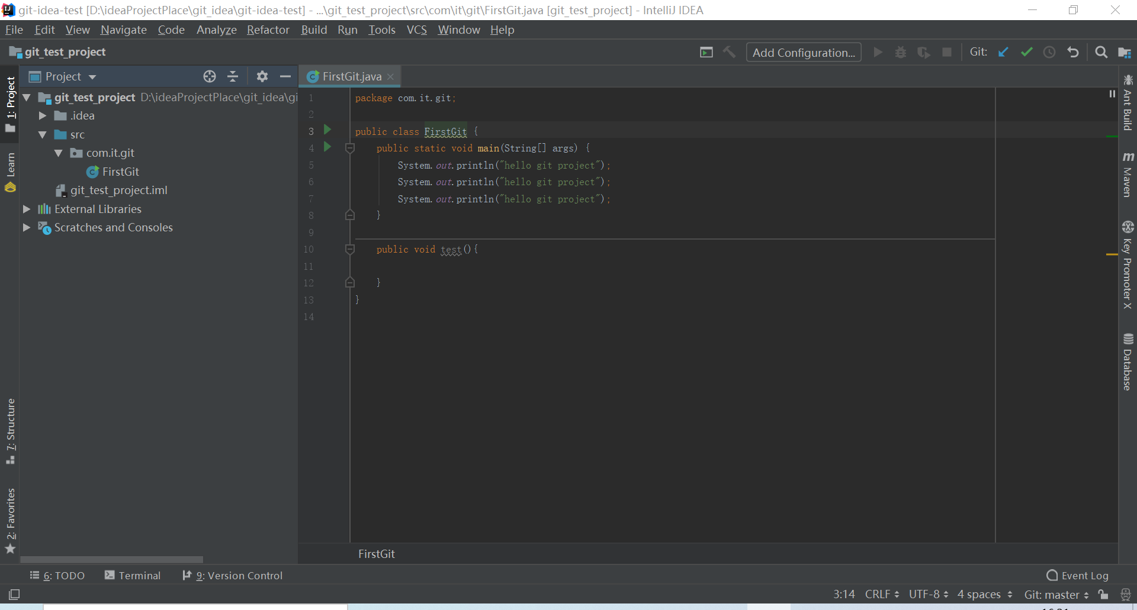Image resolution: width=1137 pixels, height=610 pixels.
Task: Fold the test method code block
Action: [350, 250]
